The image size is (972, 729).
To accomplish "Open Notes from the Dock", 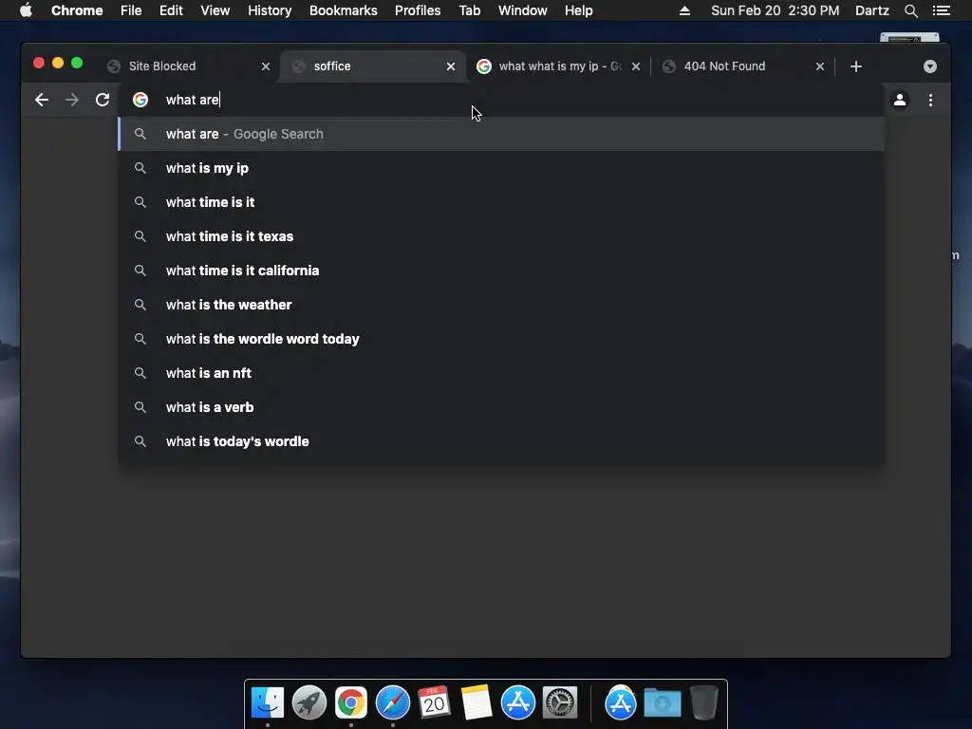I will tap(477, 703).
